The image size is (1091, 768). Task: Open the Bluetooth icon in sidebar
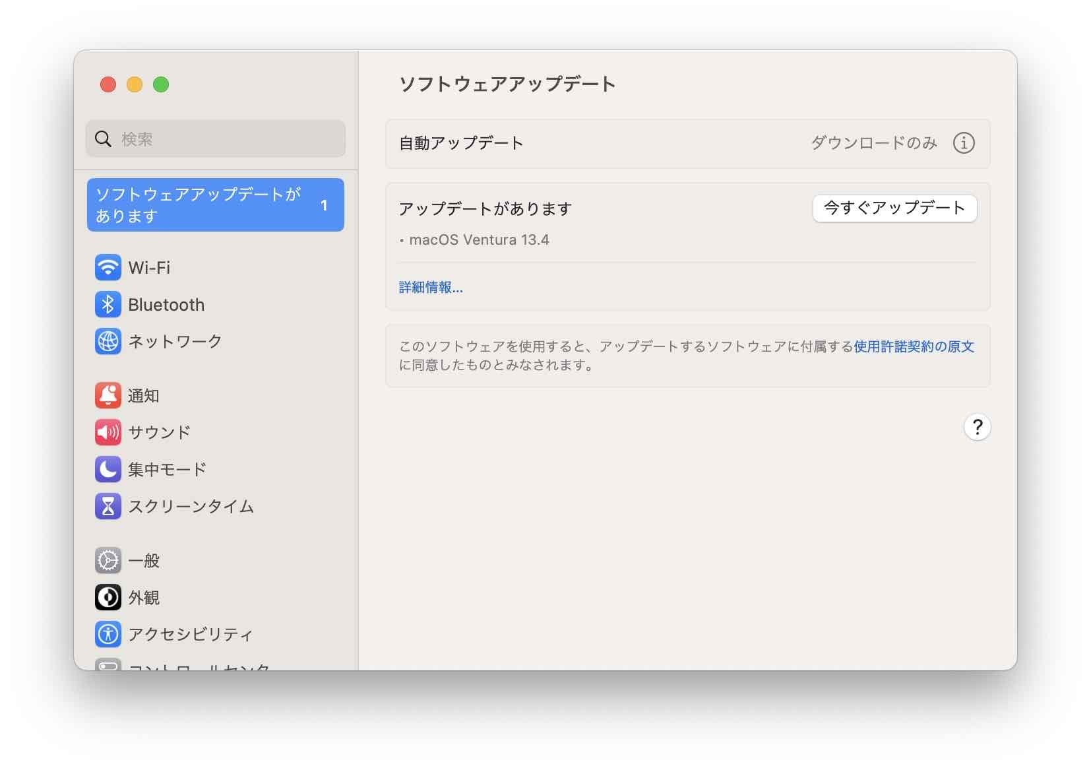click(108, 305)
